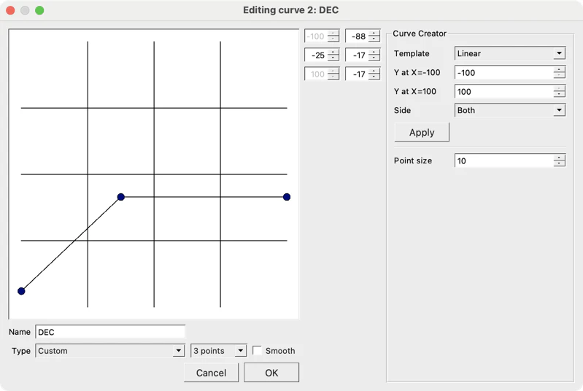Decrease Y at X=100 value stepper
Viewport: 583px width, 391px height.
coord(559,95)
